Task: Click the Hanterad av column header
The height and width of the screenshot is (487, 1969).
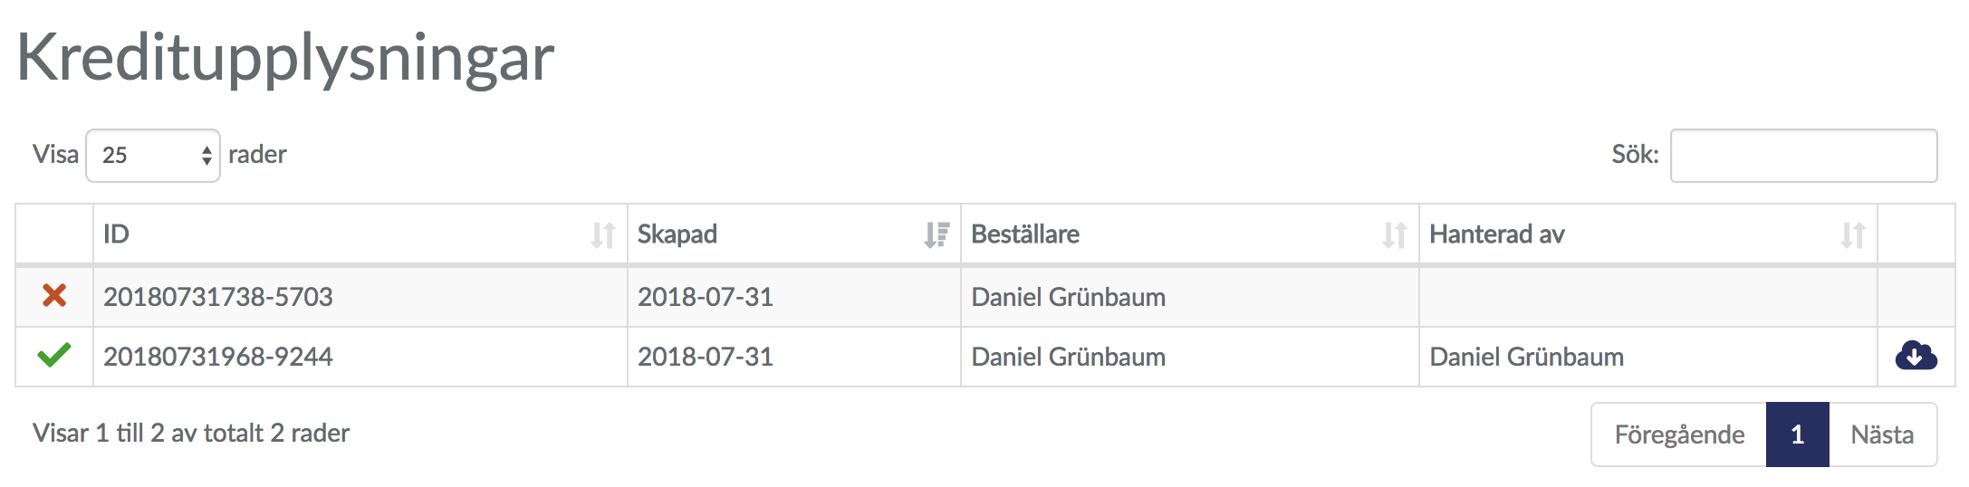Action: click(1497, 234)
